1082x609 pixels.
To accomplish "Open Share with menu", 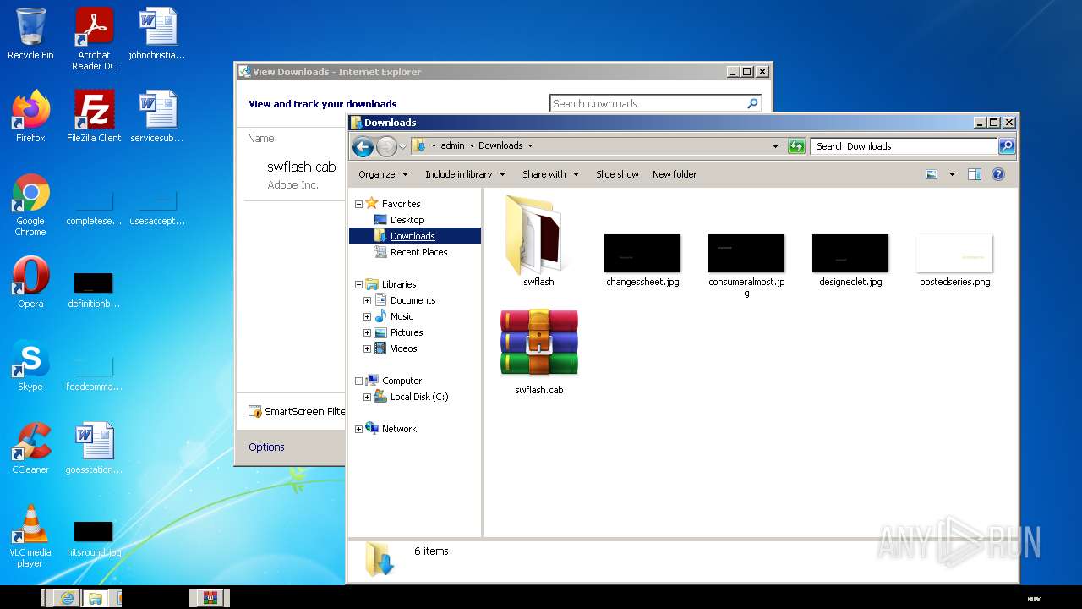I will click(550, 174).
